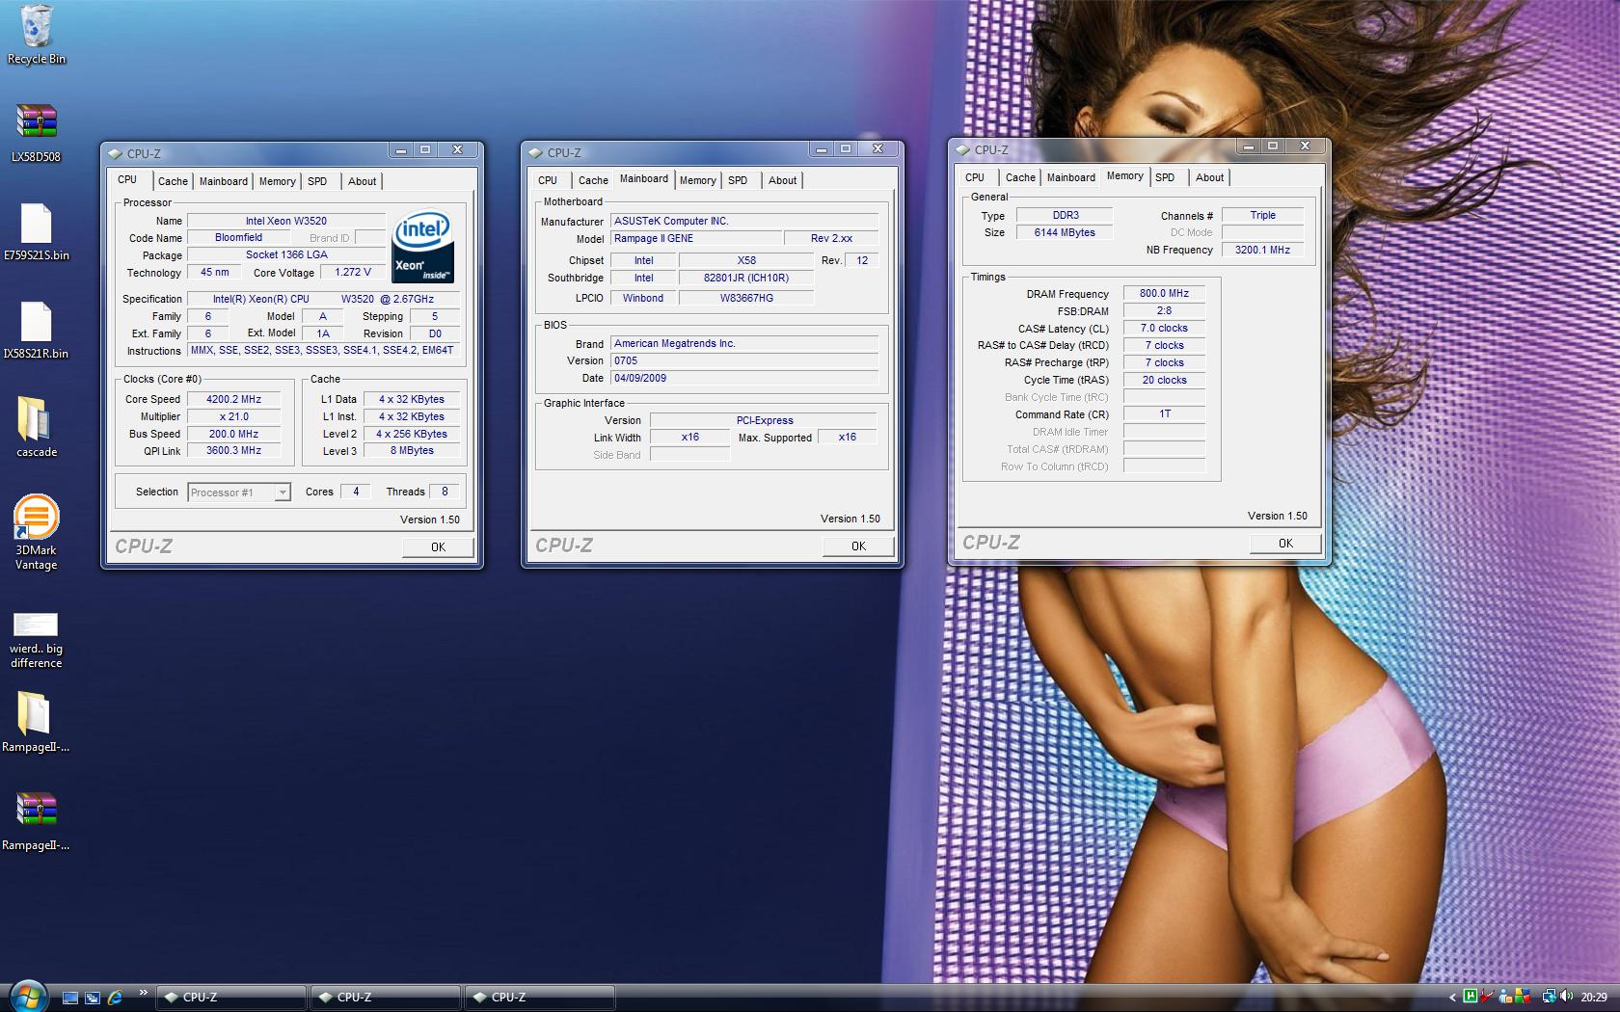Open Cache tab in Mainboard CPU-Z window
The height and width of the screenshot is (1012, 1620).
pos(594,180)
